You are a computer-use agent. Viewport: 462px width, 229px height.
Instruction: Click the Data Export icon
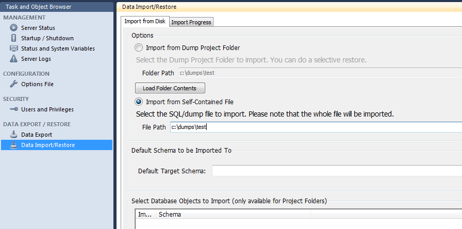pyautogui.click(x=13, y=135)
